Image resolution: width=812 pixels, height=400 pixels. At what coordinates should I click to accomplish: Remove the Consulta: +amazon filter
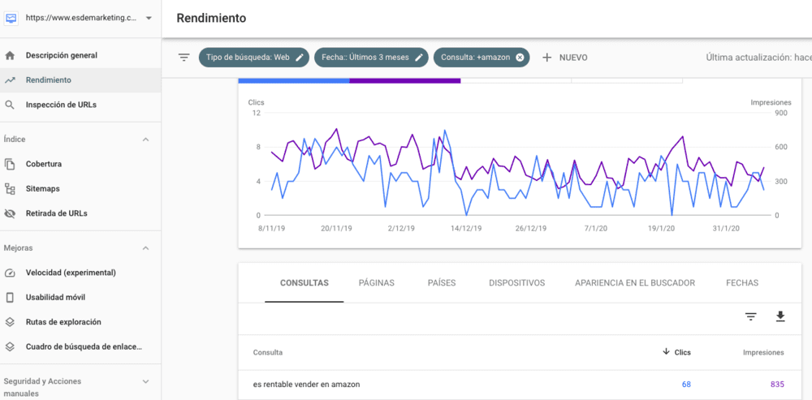520,58
